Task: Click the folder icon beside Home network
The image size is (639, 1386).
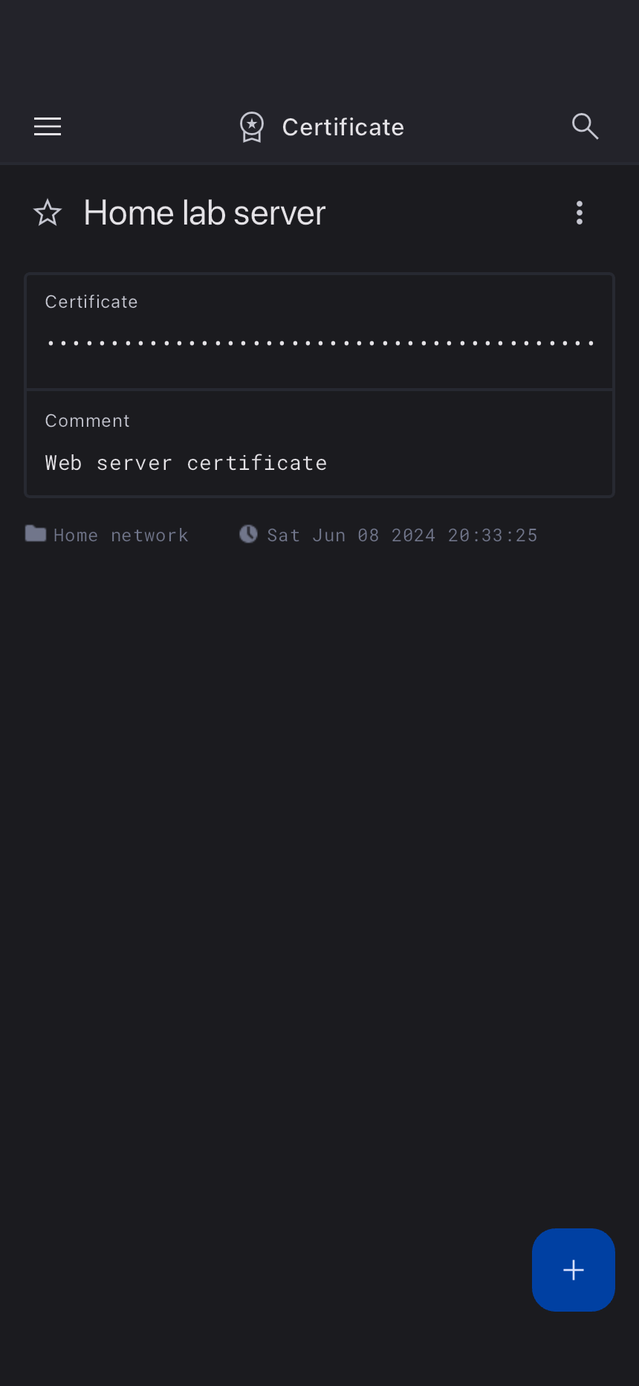Action: click(x=36, y=534)
